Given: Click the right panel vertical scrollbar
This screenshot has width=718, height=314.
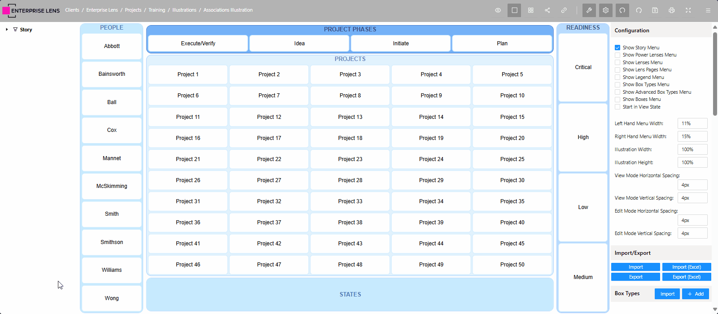Looking at the screenshot, I should [715, 74].
